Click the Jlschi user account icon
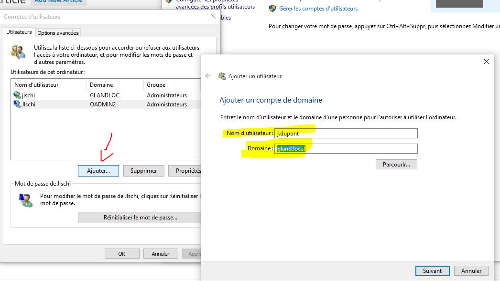The height and width of the screenshot is (281, 500). tap(18, 104)
